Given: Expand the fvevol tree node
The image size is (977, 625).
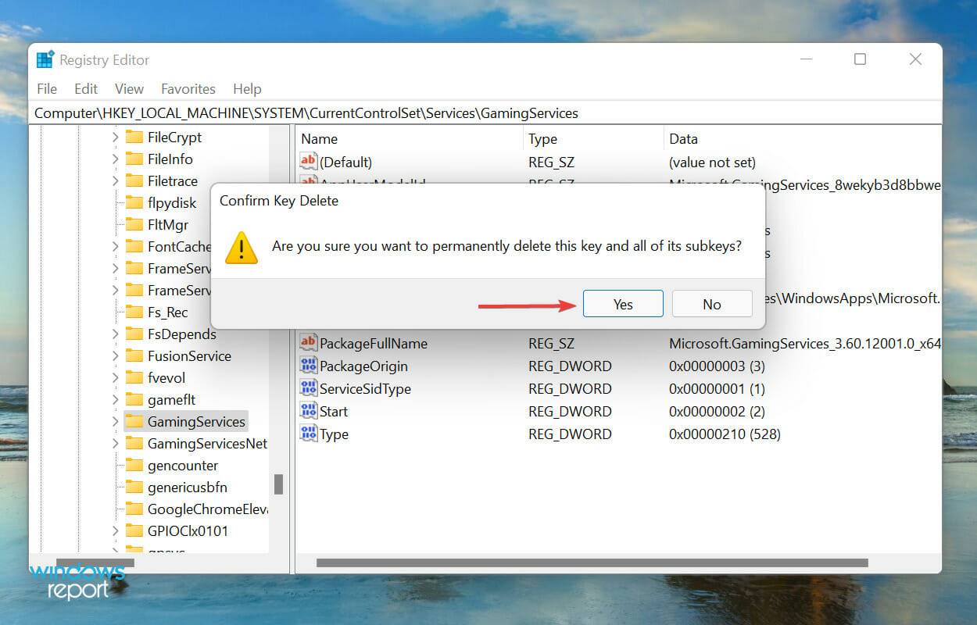Looking at the screenshot, I should point(115,377).
